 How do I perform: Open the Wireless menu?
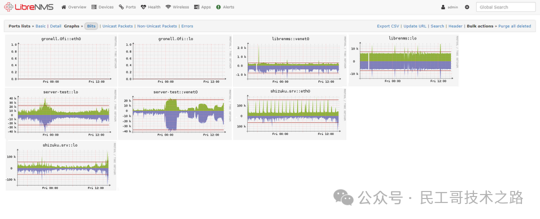point(177,7)
